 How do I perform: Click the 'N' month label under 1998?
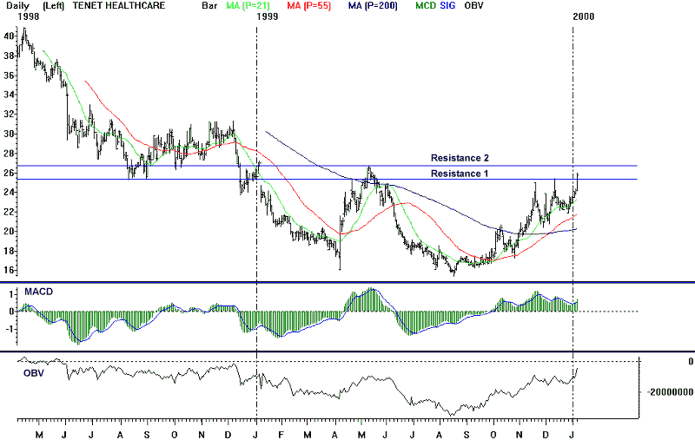(202, 435)
